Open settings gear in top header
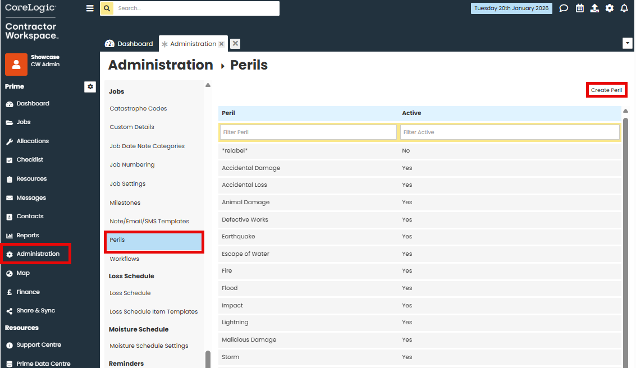 tap(609, 8)
